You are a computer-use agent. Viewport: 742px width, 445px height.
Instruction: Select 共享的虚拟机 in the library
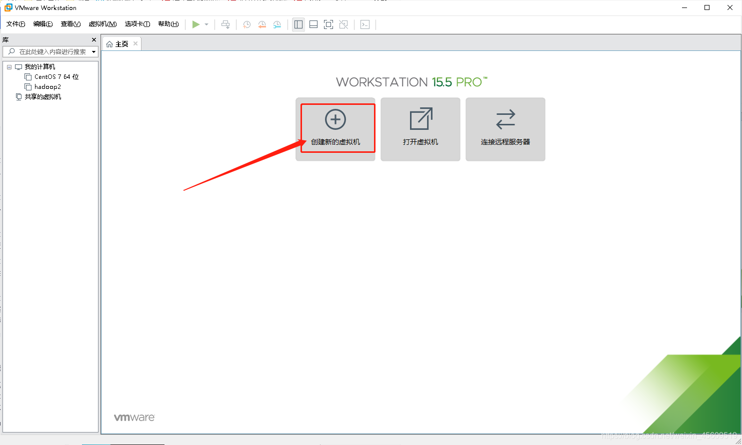(43, 97)
